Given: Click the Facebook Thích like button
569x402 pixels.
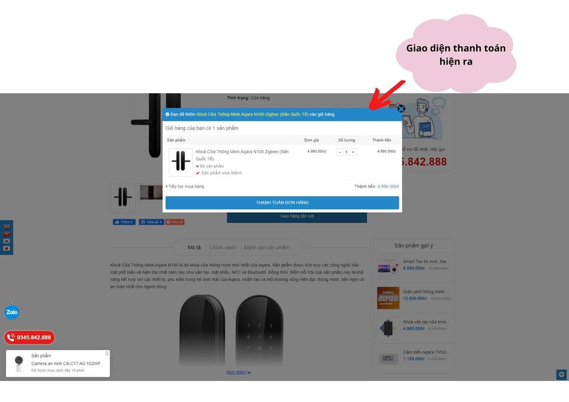Looking at the screenshot, I should coord(124,222).
